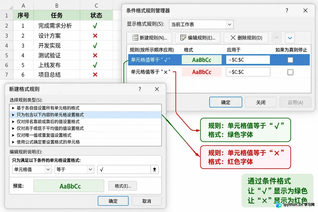This screenshot has height=212, width=318.
Task: Click the New Rule (新建规则) button
Action: (x=149, y=38)
